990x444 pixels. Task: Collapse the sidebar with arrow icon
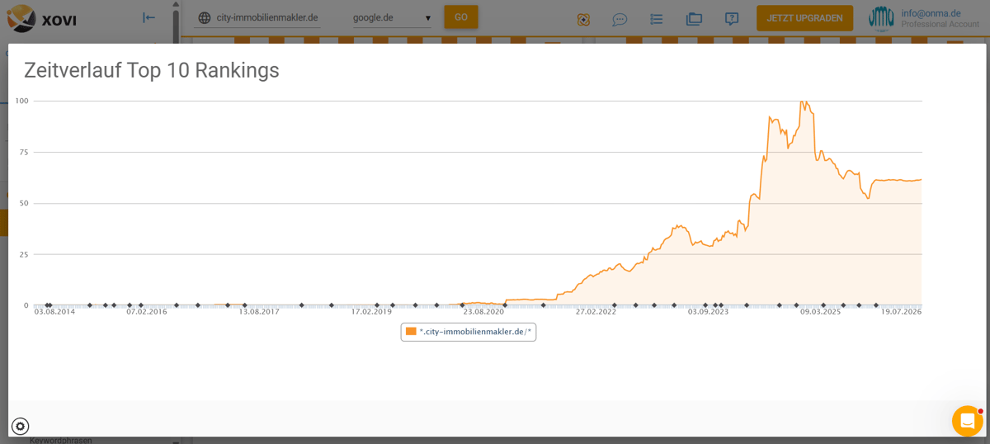coord(148,17)
